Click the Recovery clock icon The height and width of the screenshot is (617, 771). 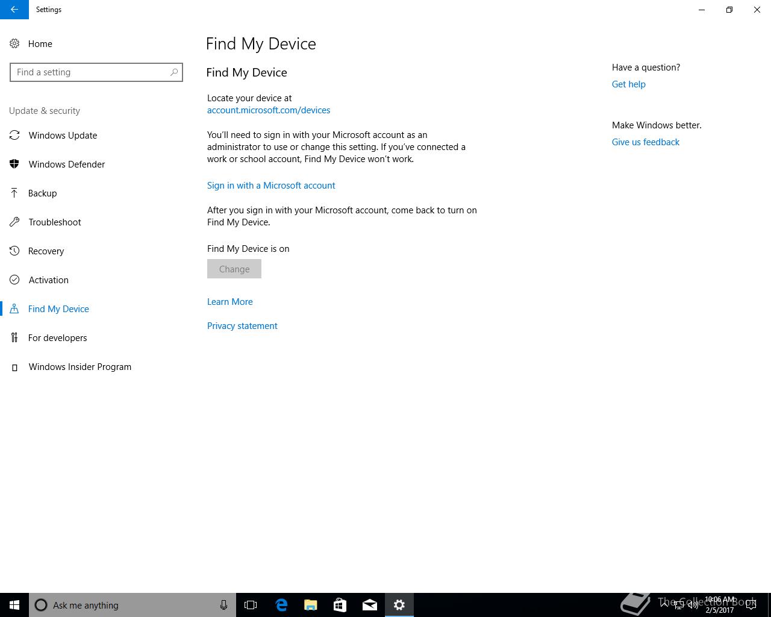tap(14, 251)
